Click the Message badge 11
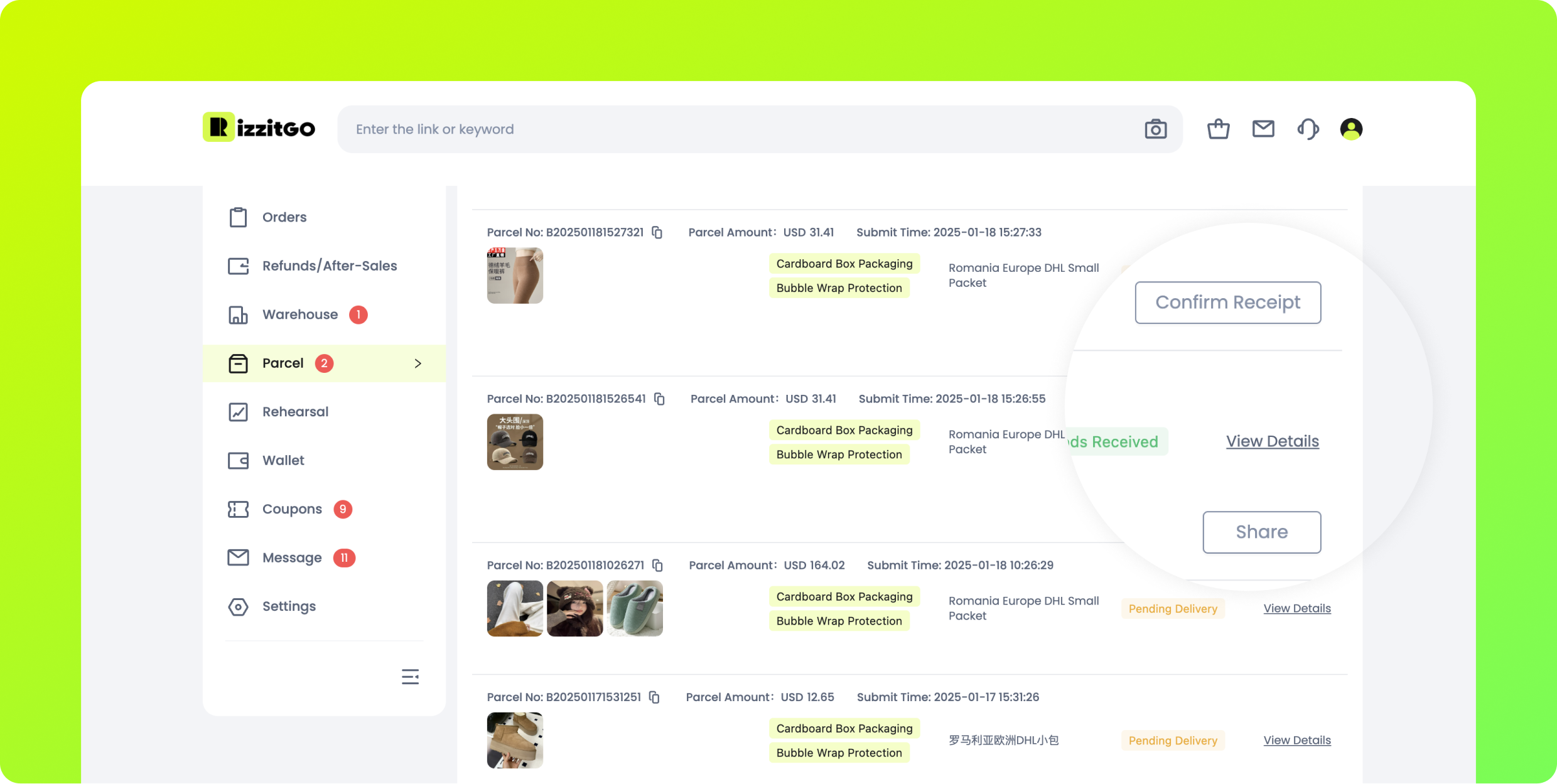Screen dimensions: 1557x784 [x=344, y=558]
